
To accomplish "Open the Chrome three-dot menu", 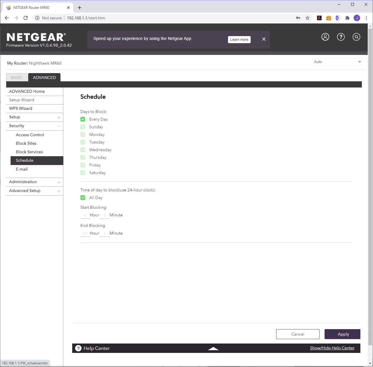I will tap(366, 18).
